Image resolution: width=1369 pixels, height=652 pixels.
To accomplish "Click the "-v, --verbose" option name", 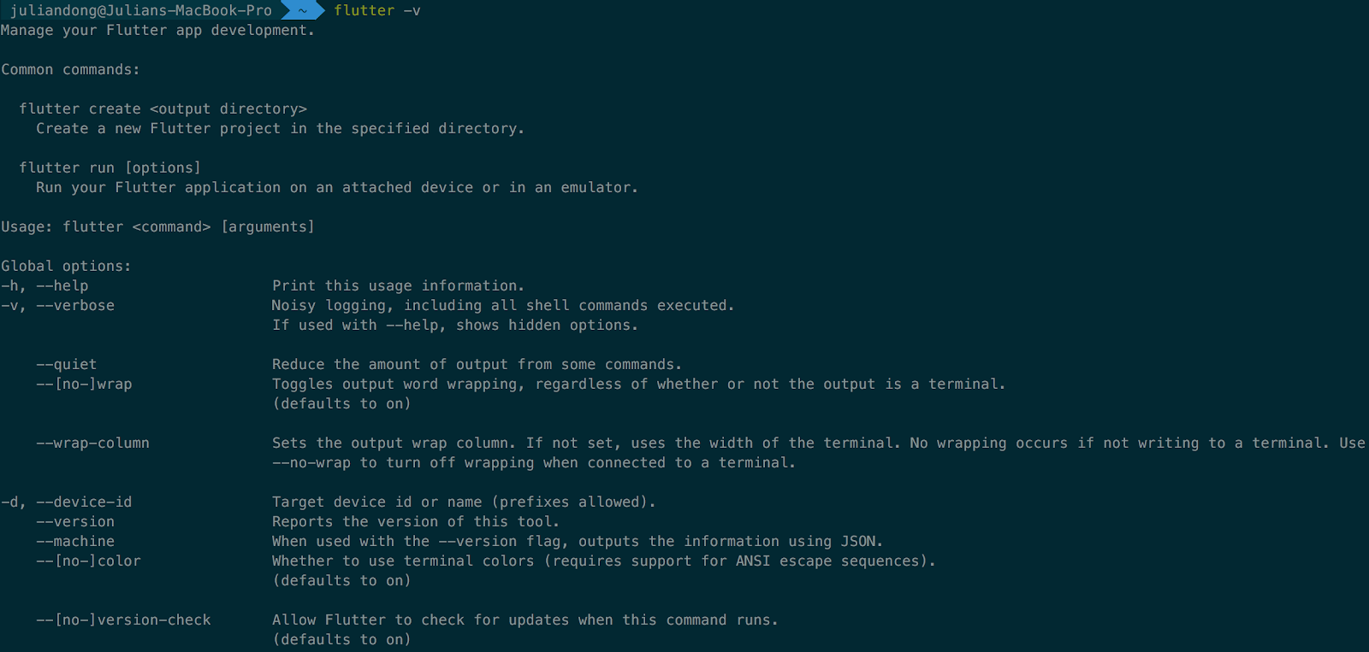I will pyautogui.click(x=57, y=305).
